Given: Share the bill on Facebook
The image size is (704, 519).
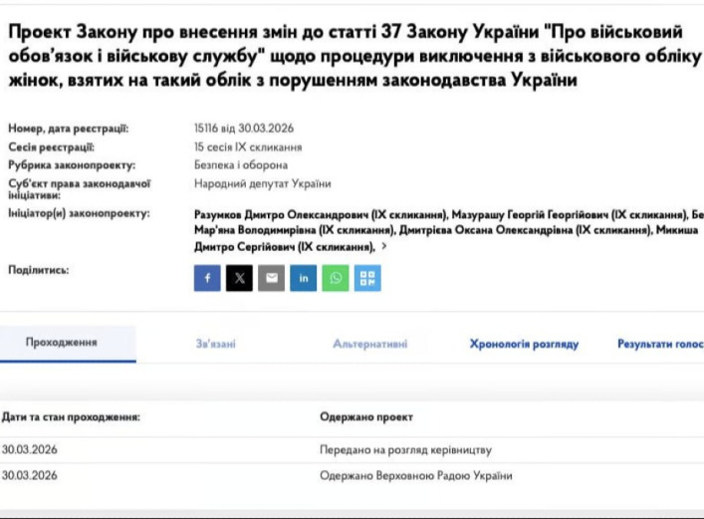Looking at the screenshot, I should 207,278.
